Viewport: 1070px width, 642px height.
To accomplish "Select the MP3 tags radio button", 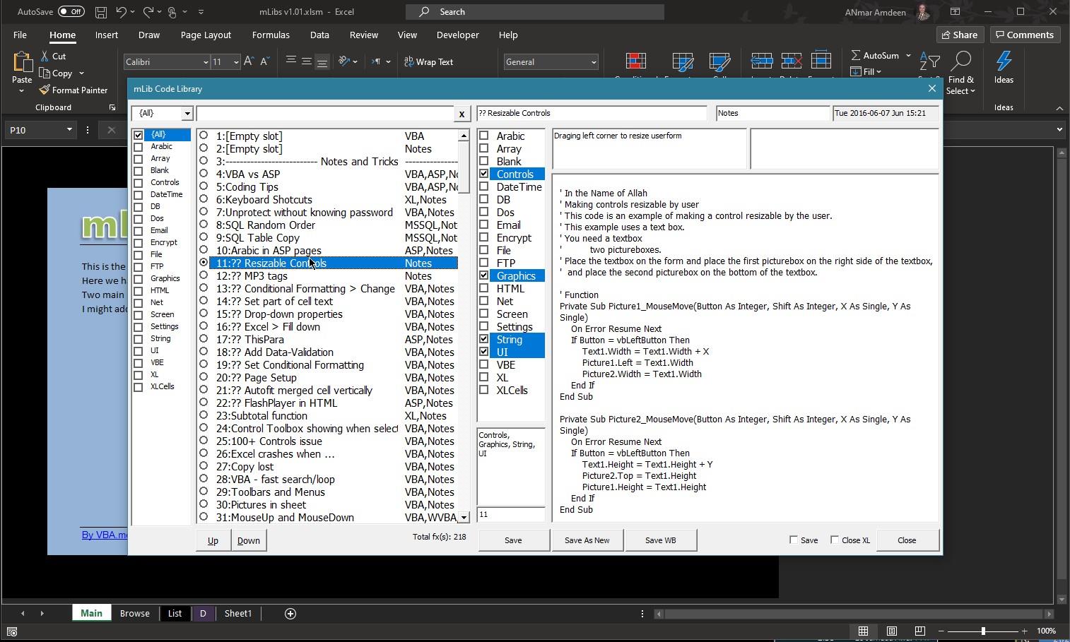I will point(204,276).
